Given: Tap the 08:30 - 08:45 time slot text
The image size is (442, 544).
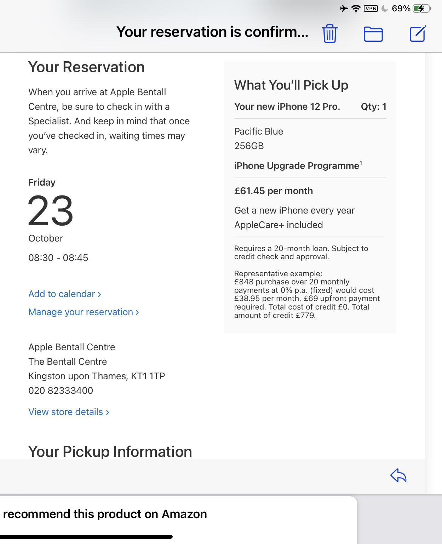Looking at the screenshot, I should [58, 258].
